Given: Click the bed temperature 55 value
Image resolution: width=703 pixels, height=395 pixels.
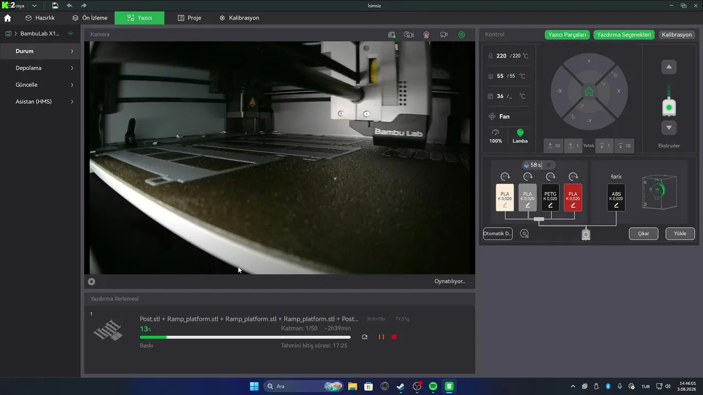Looking at the screenshot, I should 500,76.
